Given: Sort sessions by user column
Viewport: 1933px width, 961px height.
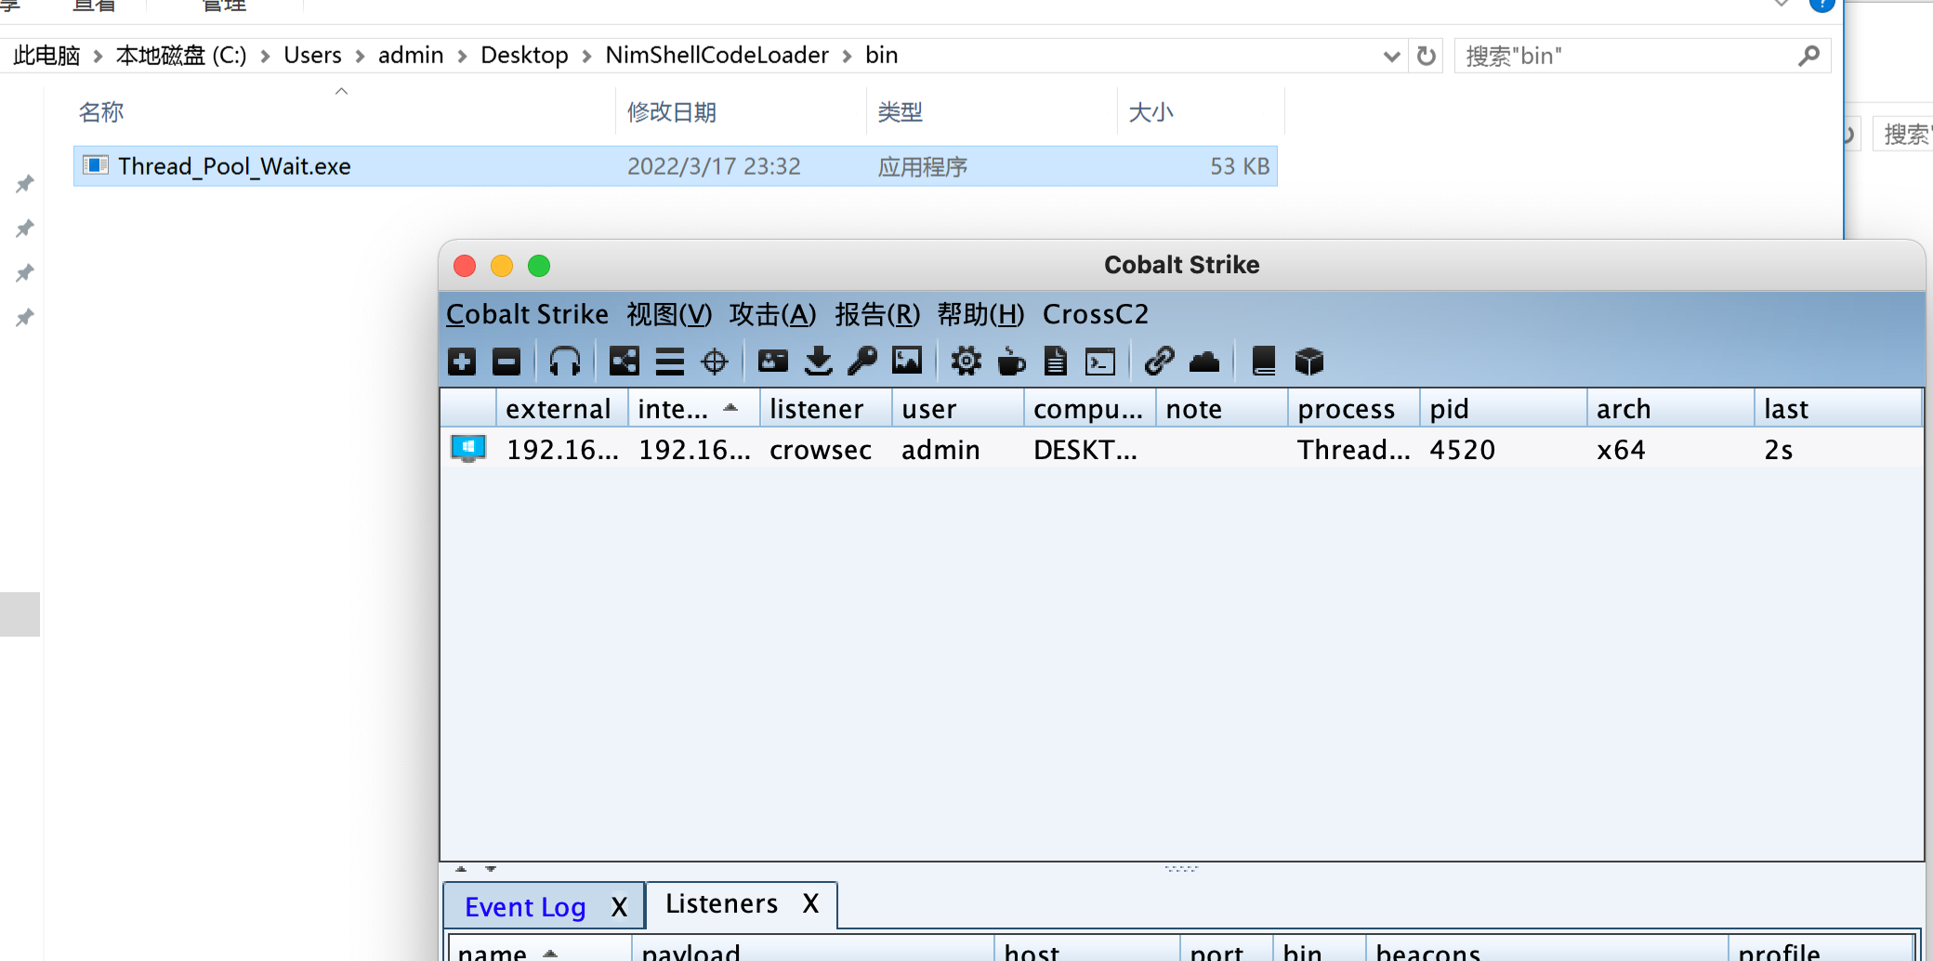Looking at the screenshot, I should point(957,409).
